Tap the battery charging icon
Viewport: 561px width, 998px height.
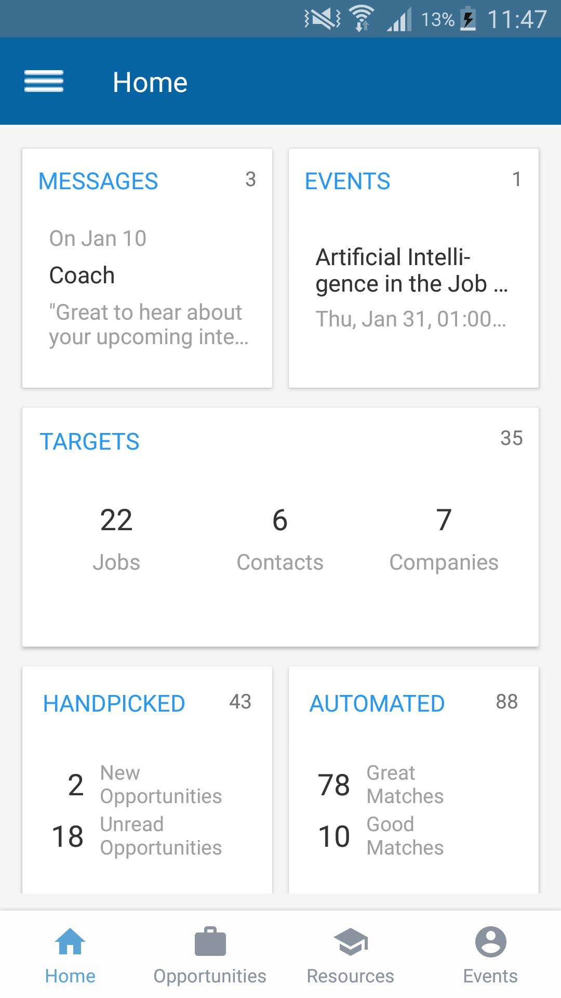click(469, 19)
